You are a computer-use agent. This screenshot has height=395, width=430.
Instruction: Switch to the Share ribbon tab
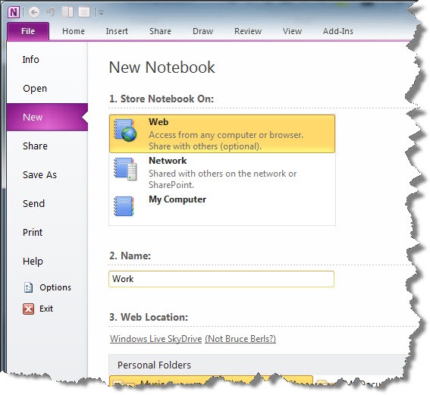pos(160,31)
